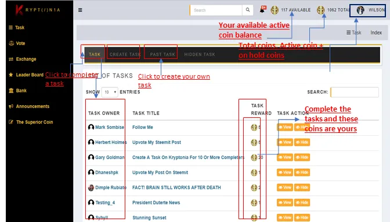Hide the Upvote My Steemit Post task
Viewport: 390px width, 222px height.
(x=302, y=142)
